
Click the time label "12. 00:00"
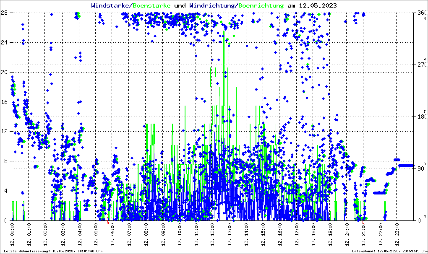pos(12,234)
